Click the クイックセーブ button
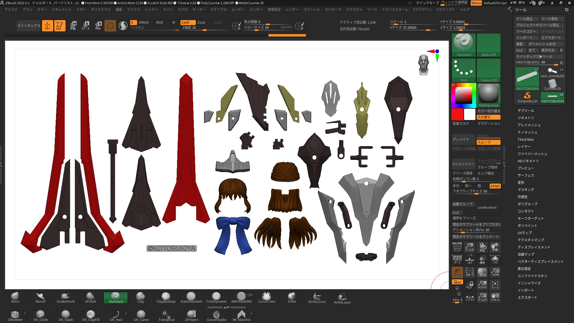This screenshot has width=574, height=323. [x=428, y=3]
